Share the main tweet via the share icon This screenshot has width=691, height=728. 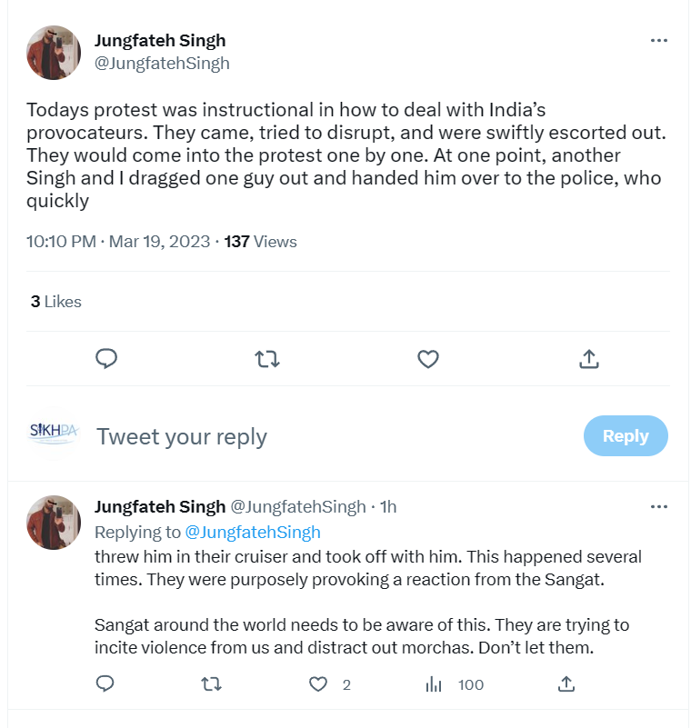[x=589, y=359]
